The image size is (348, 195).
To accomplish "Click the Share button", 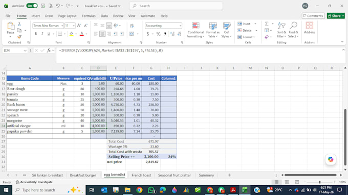I will coord(336,16).
